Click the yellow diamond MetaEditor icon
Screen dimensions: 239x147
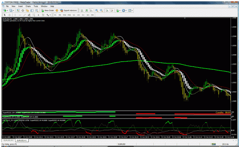click(x=57, y=11)
